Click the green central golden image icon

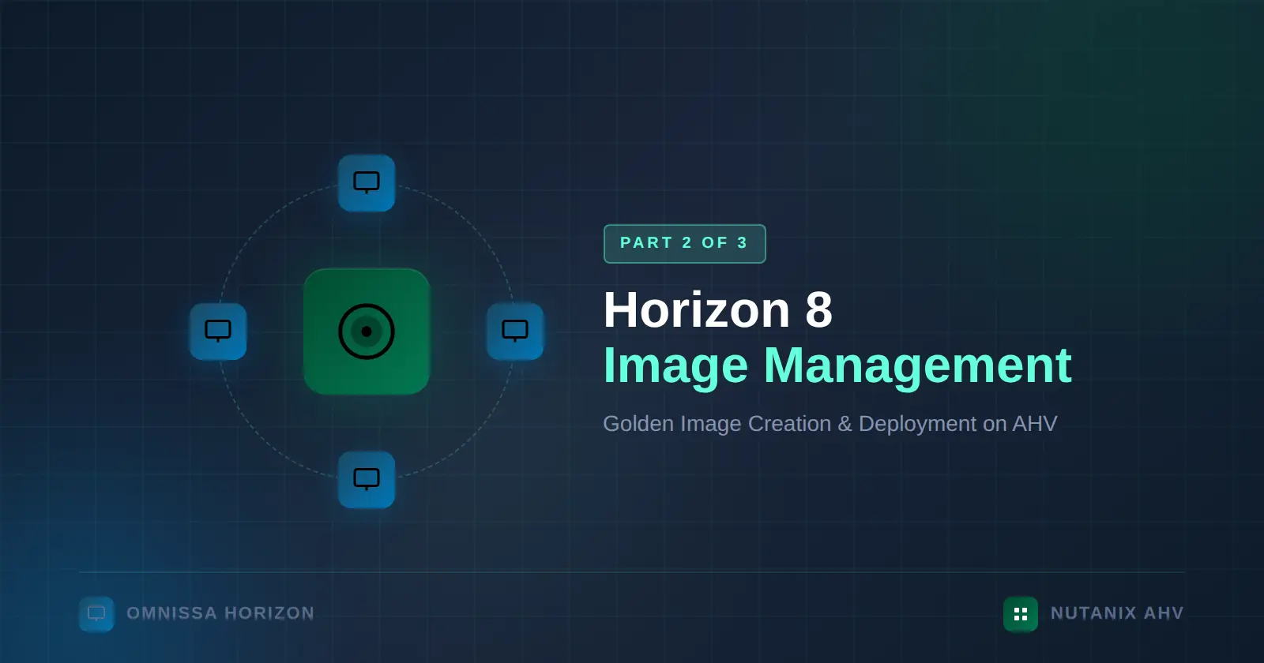pyautogui.click(x=367, y=331)
